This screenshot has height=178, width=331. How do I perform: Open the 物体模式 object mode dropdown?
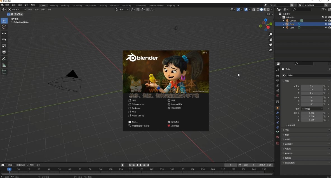click(17, 9)
